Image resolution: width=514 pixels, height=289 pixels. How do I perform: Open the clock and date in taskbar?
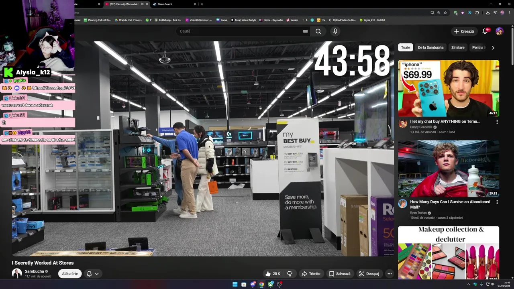click(504, 284)
